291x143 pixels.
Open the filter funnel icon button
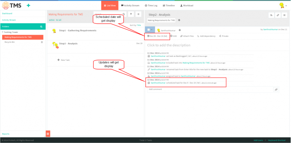[x=131, y=14]
